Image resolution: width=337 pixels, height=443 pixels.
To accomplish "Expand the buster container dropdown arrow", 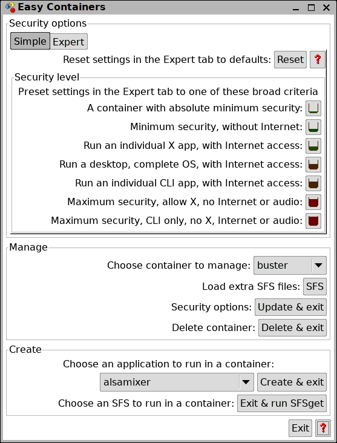I will tap(319, 265).
